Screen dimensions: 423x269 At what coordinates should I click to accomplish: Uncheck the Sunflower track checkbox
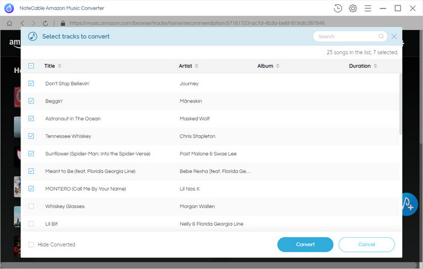pos(31,153)
